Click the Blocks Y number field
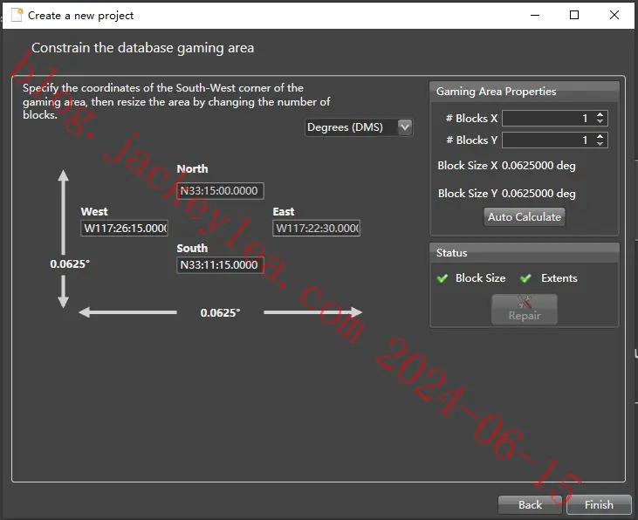Image resolution: width=638 pixels, height=520 pixels. (548, 140)
